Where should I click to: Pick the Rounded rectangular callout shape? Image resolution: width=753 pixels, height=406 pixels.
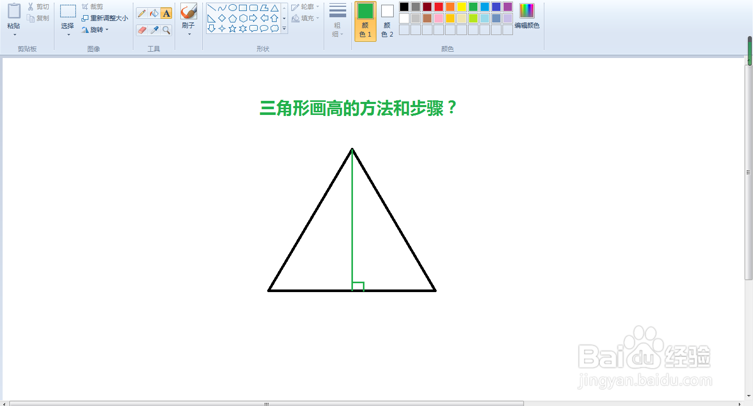[x=253, y=29]
